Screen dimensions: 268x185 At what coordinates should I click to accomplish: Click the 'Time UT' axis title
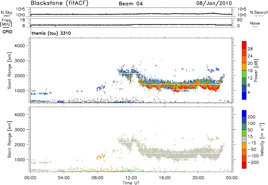click(131, 183)
